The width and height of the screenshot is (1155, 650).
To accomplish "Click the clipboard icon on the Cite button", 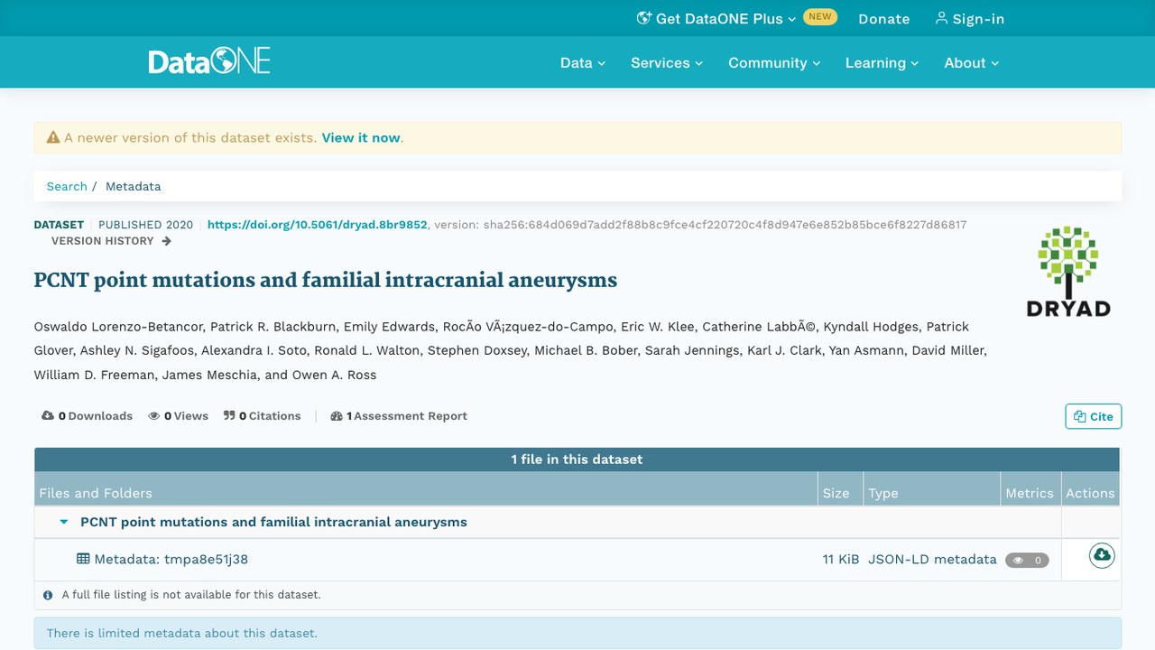I will (x=1079, y=416).
